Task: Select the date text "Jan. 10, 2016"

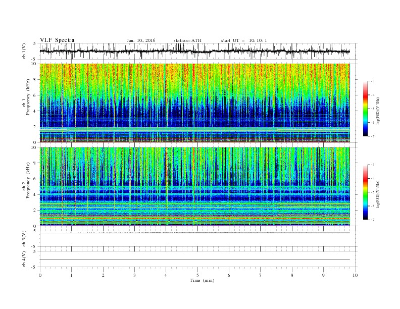Action: pyautogui.click(x=141, y=40)
